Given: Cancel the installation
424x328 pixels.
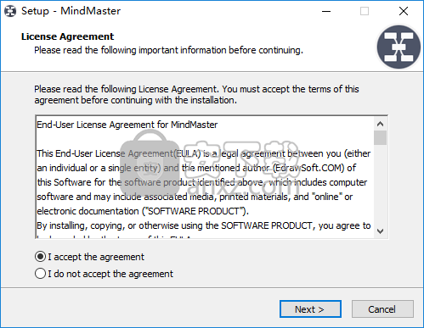Looking at the screenshot, I should [x=382, y=309].
